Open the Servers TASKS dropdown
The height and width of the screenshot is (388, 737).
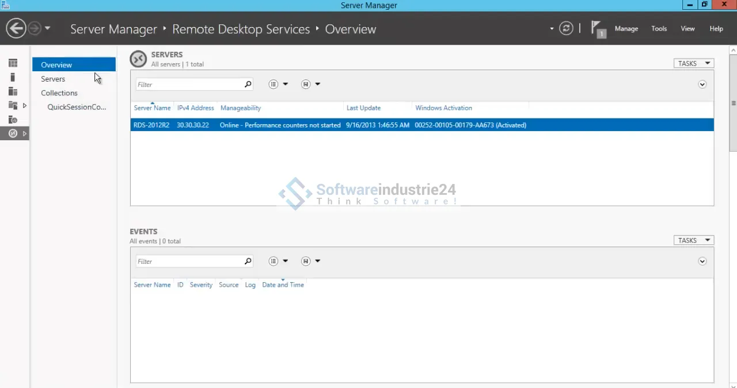click(693, 63)
